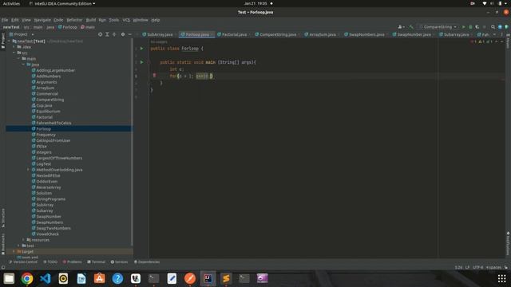511x287 pixels.
Task: Open Search Everywhere magnifier
Action: (493, 27)
